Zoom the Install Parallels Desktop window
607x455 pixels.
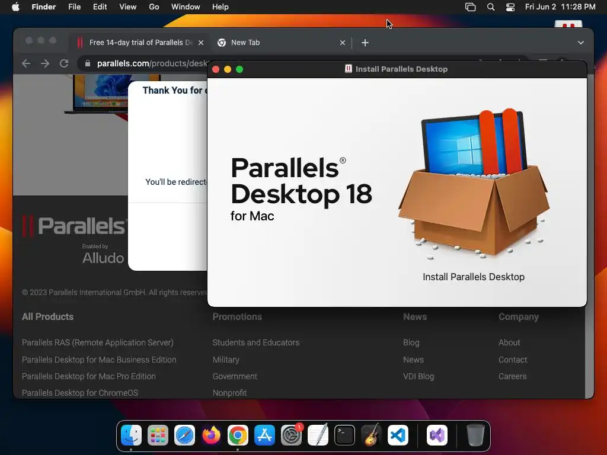pyautogui.click(x=239, y=69)
